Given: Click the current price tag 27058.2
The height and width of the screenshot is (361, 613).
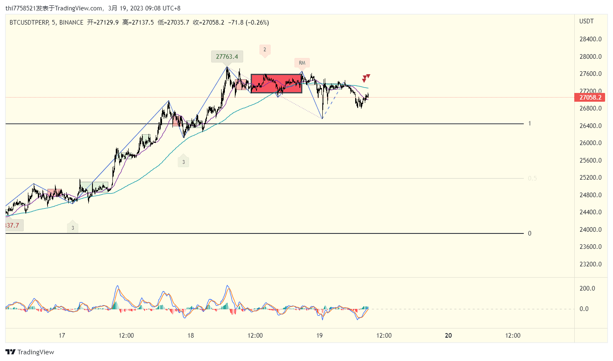Looking at the screenshot, I should [591, 98].
